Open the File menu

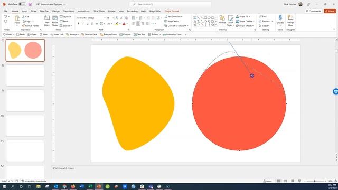[5, 11]
